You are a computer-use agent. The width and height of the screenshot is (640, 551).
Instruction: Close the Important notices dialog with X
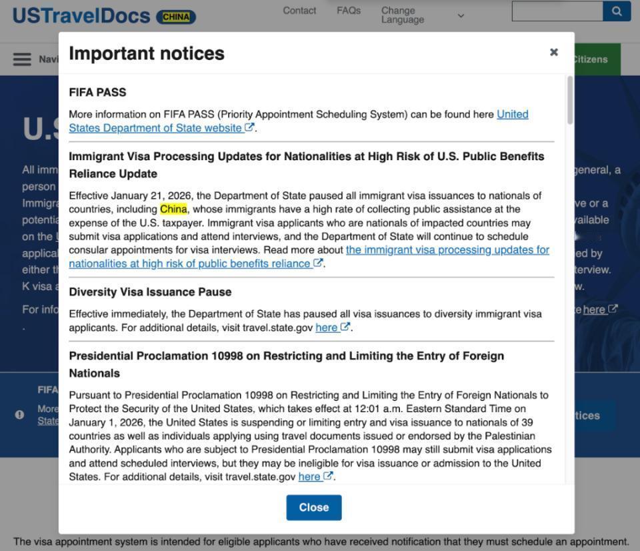(x=553, y=52)
